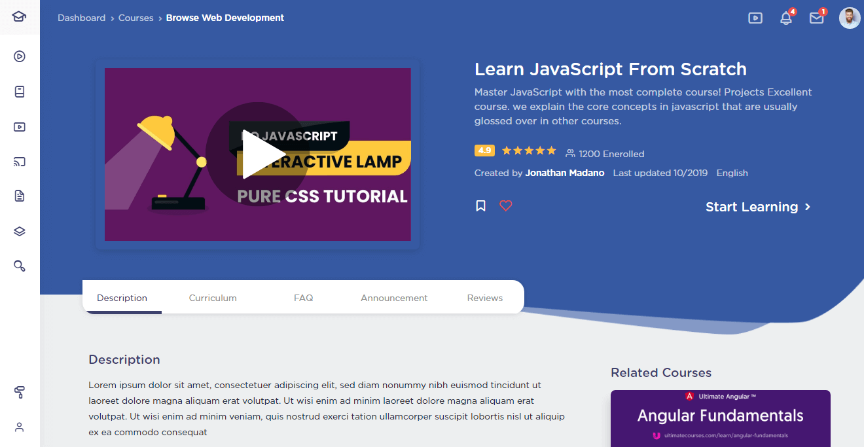Click the layers stack sidebar icon
864x447 pixels.
click(x=20, y=231)
